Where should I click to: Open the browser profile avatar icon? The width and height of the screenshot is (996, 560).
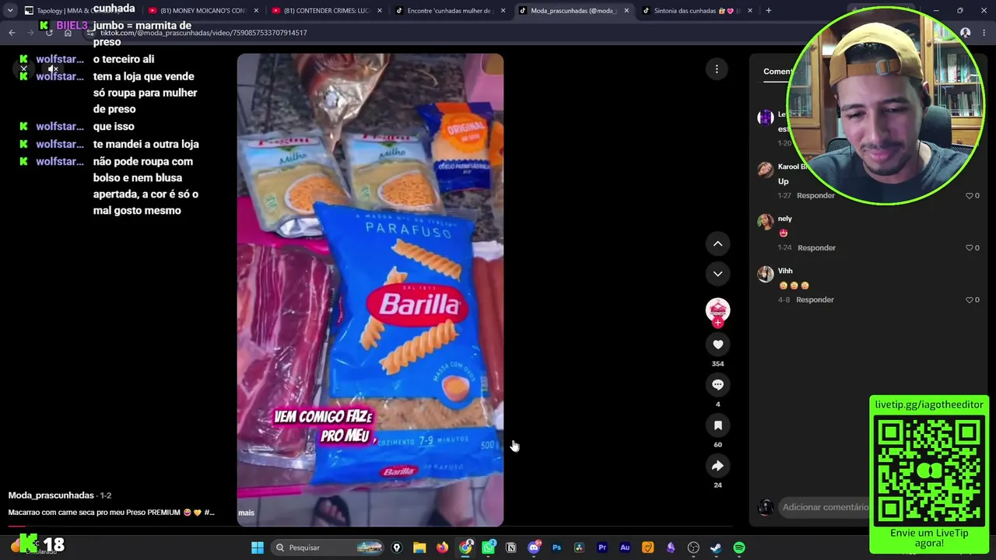tap(965, 33)
